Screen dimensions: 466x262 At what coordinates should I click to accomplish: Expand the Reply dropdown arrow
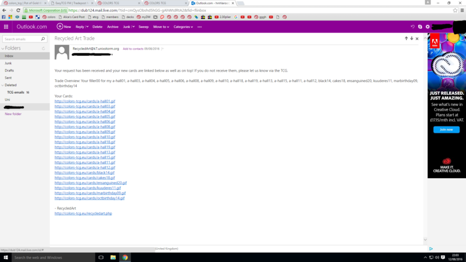point(87,27)
